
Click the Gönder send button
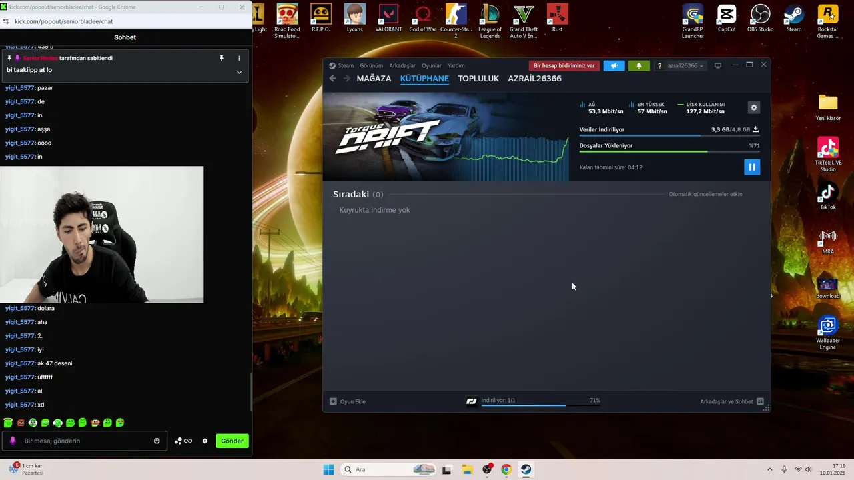(x=232, y=441)
